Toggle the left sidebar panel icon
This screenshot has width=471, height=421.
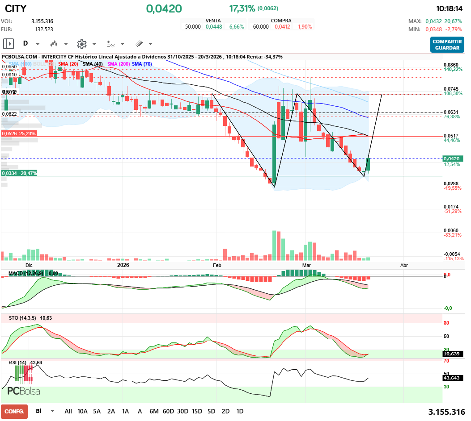click(x=8, y=44)
